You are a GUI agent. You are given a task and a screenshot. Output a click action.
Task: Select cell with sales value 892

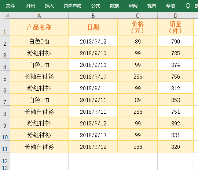tap(176, 123)
